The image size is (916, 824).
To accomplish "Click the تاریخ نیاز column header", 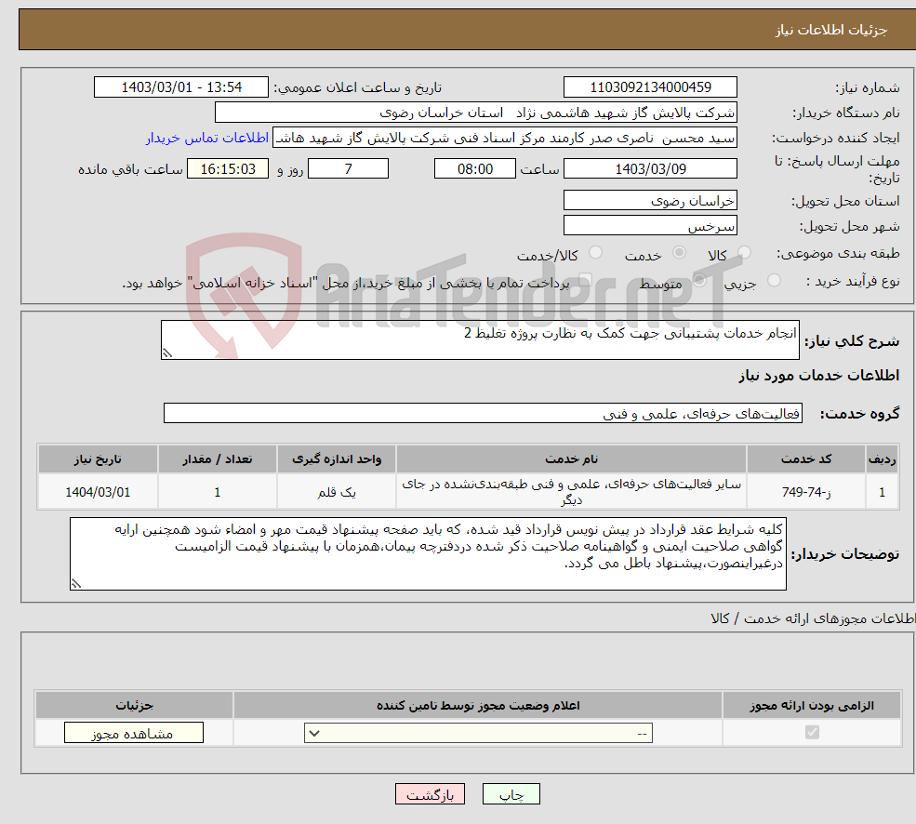I will [x=99, y=459].
